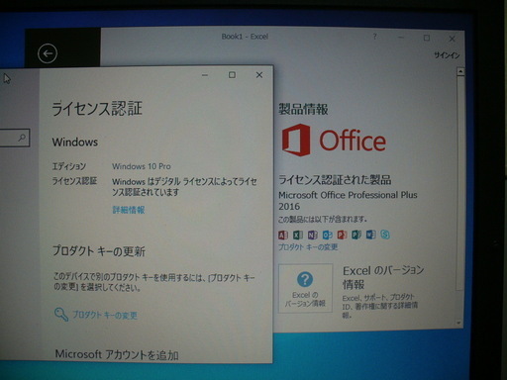
Task: Open the 詳細情報 link under Windows activation
Action: (129, 210)
